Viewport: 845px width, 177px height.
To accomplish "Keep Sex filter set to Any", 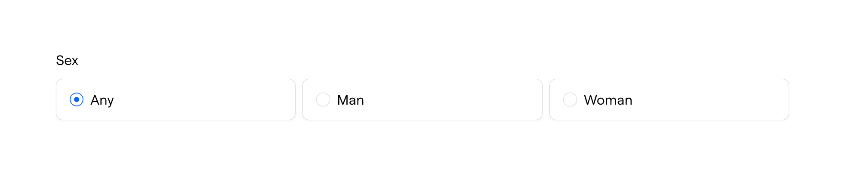I will (x=77, y=99).
